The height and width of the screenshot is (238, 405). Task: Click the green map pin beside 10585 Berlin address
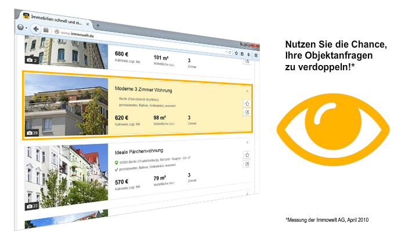tap(117, 163)
